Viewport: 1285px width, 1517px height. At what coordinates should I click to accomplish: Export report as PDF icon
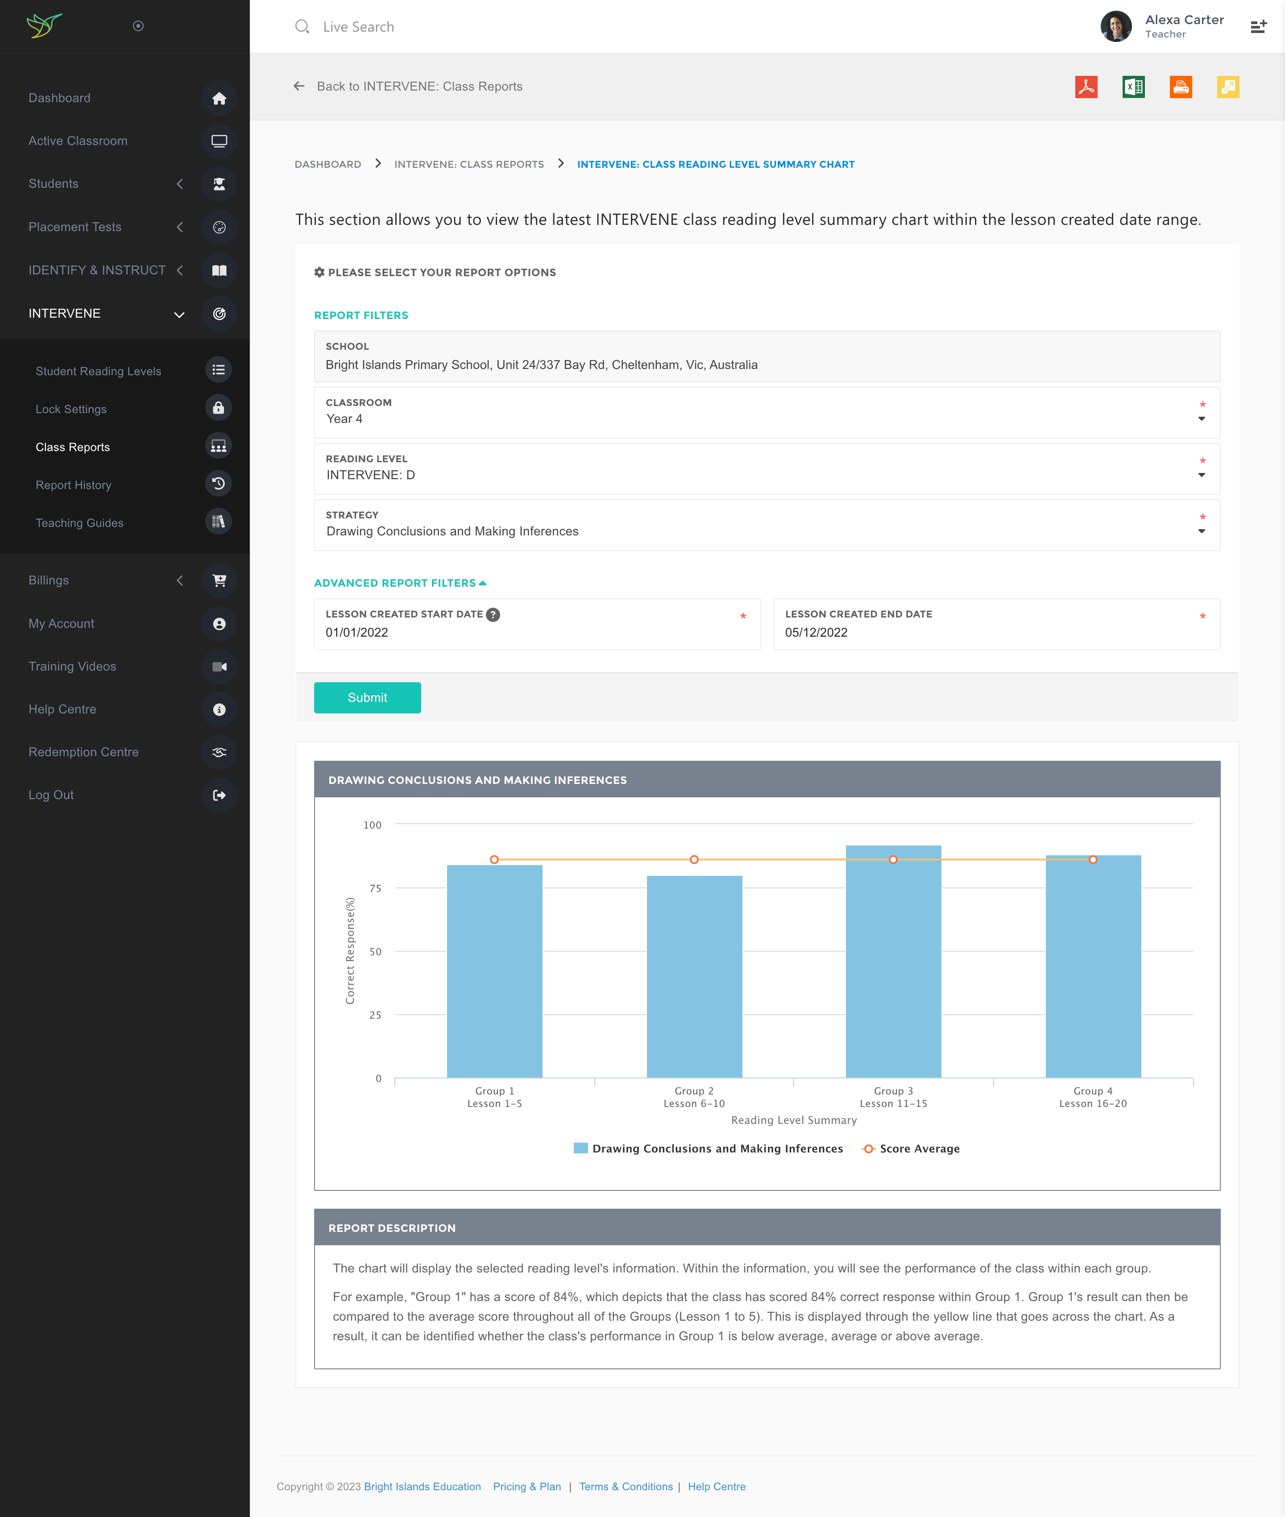click(x=1086, y=87)
